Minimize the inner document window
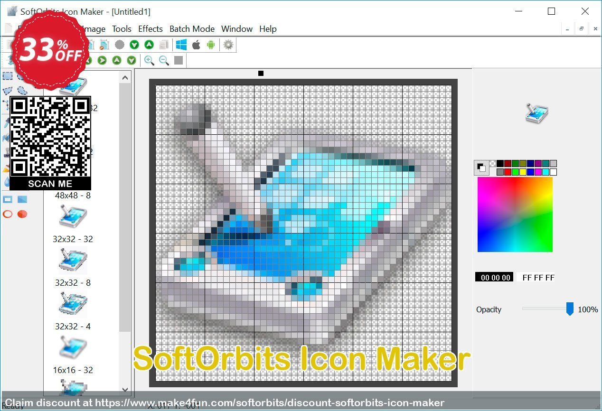 [567, 29]
